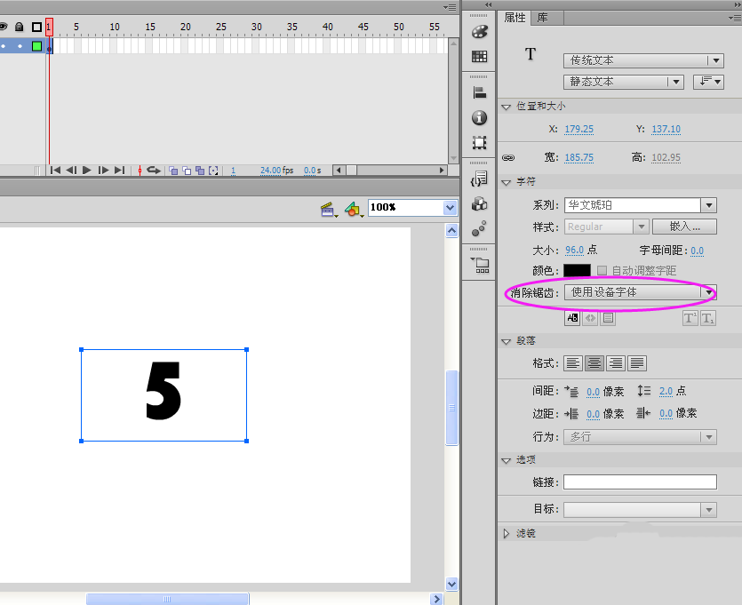Open the anti-alias 使用设备字体 dropdown
The image size is (742, 605).
(x=641, y=292)
